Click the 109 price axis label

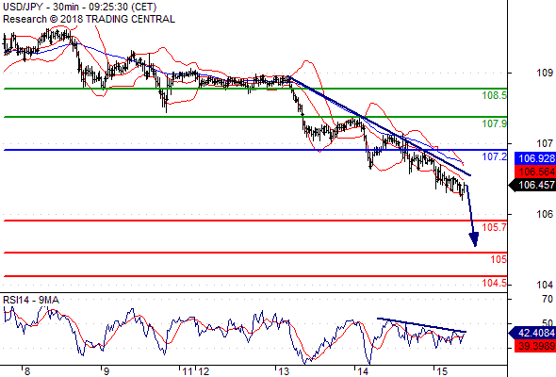[545, 74]
